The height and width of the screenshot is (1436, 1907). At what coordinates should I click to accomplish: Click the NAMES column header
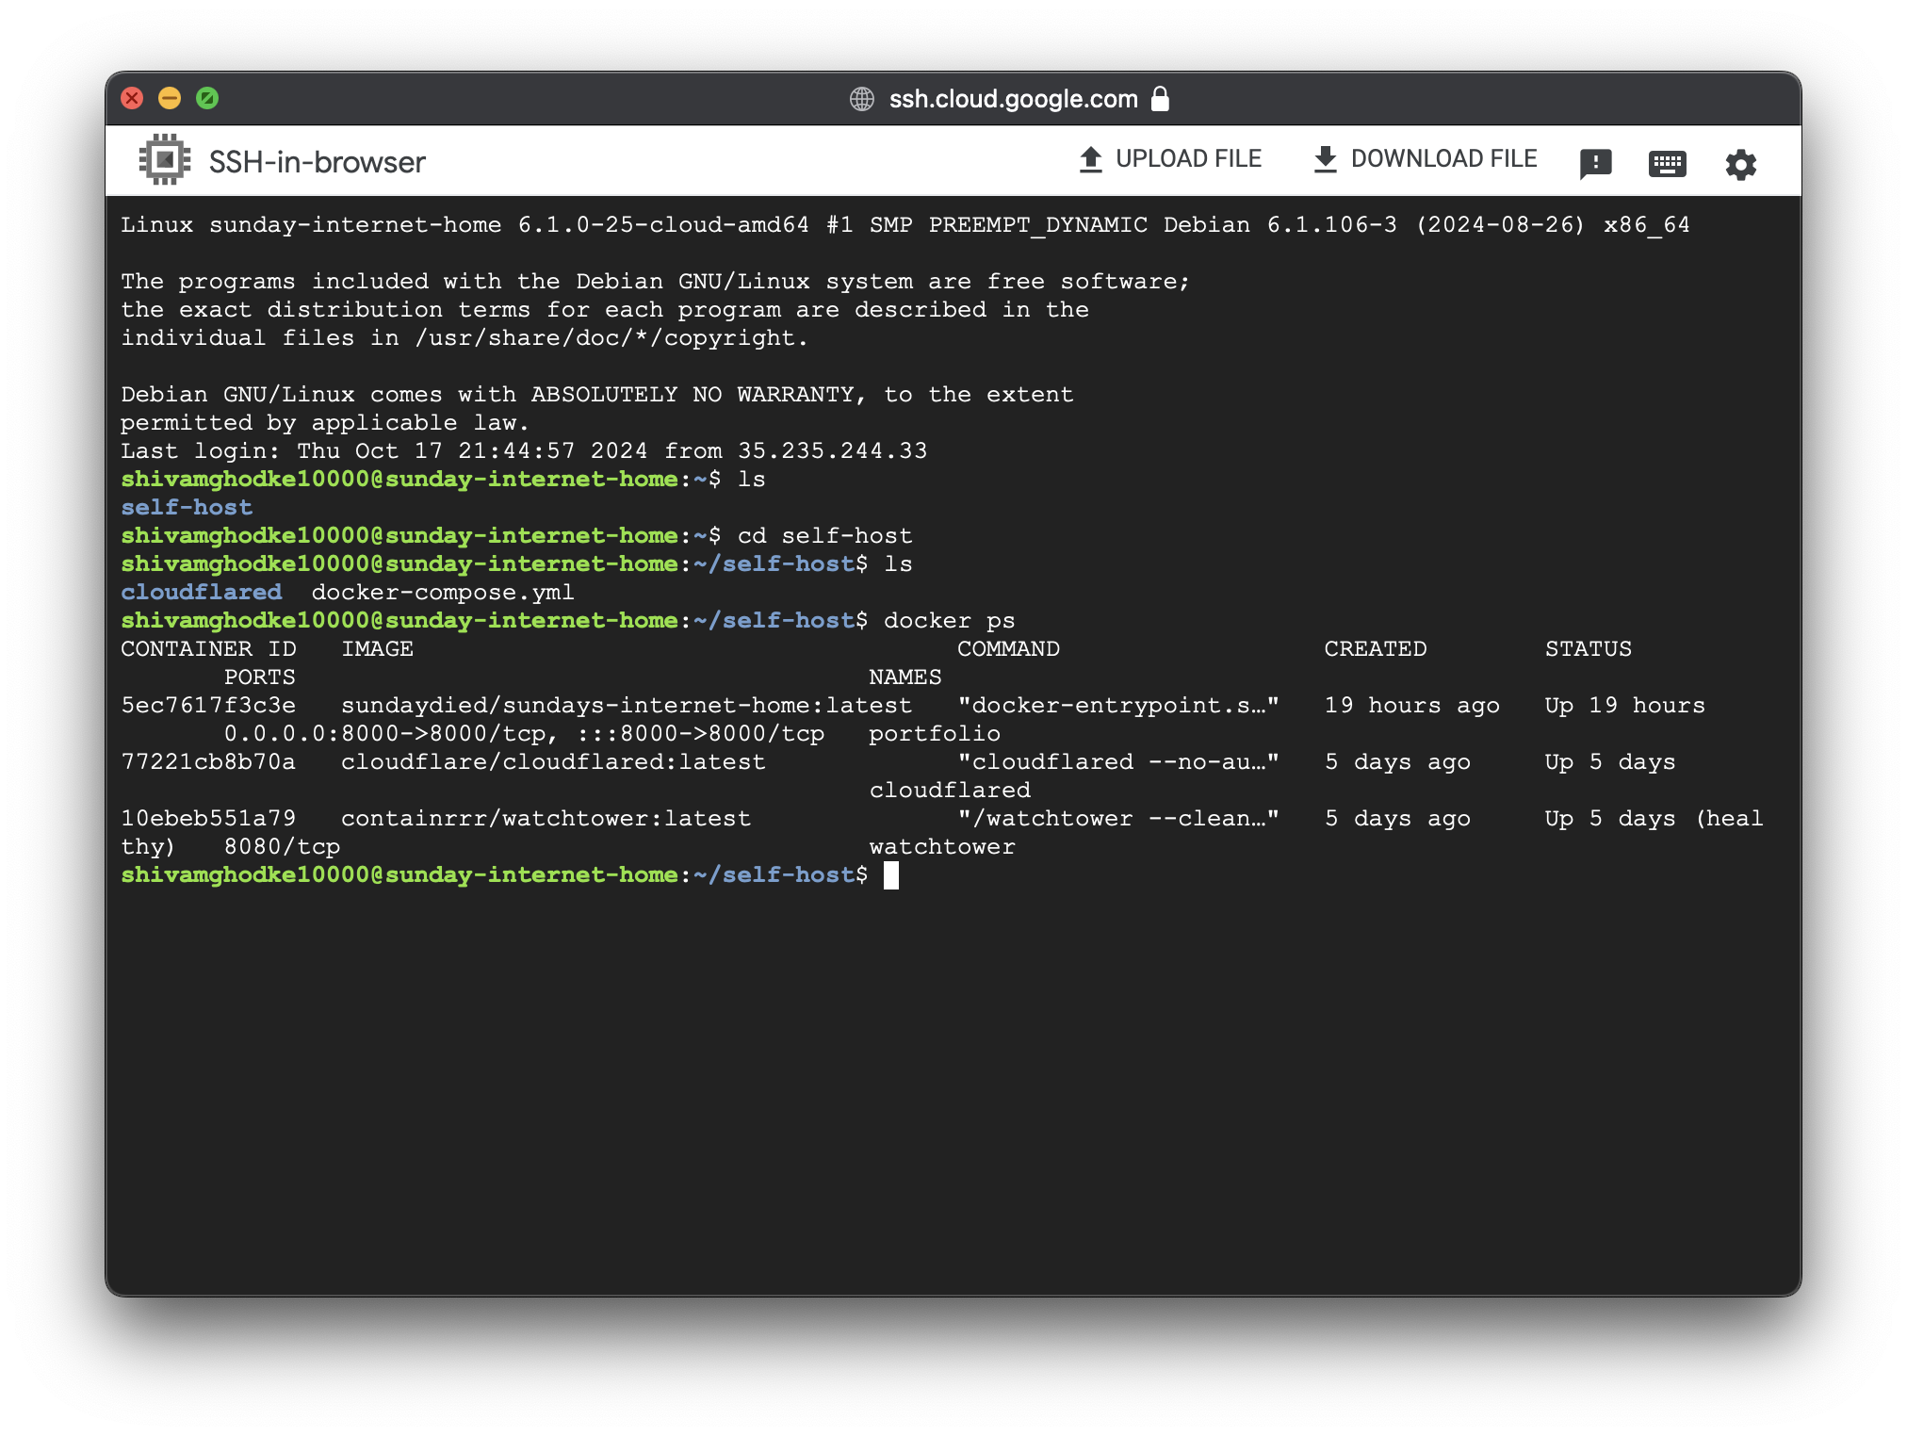[x=905, y=677]
